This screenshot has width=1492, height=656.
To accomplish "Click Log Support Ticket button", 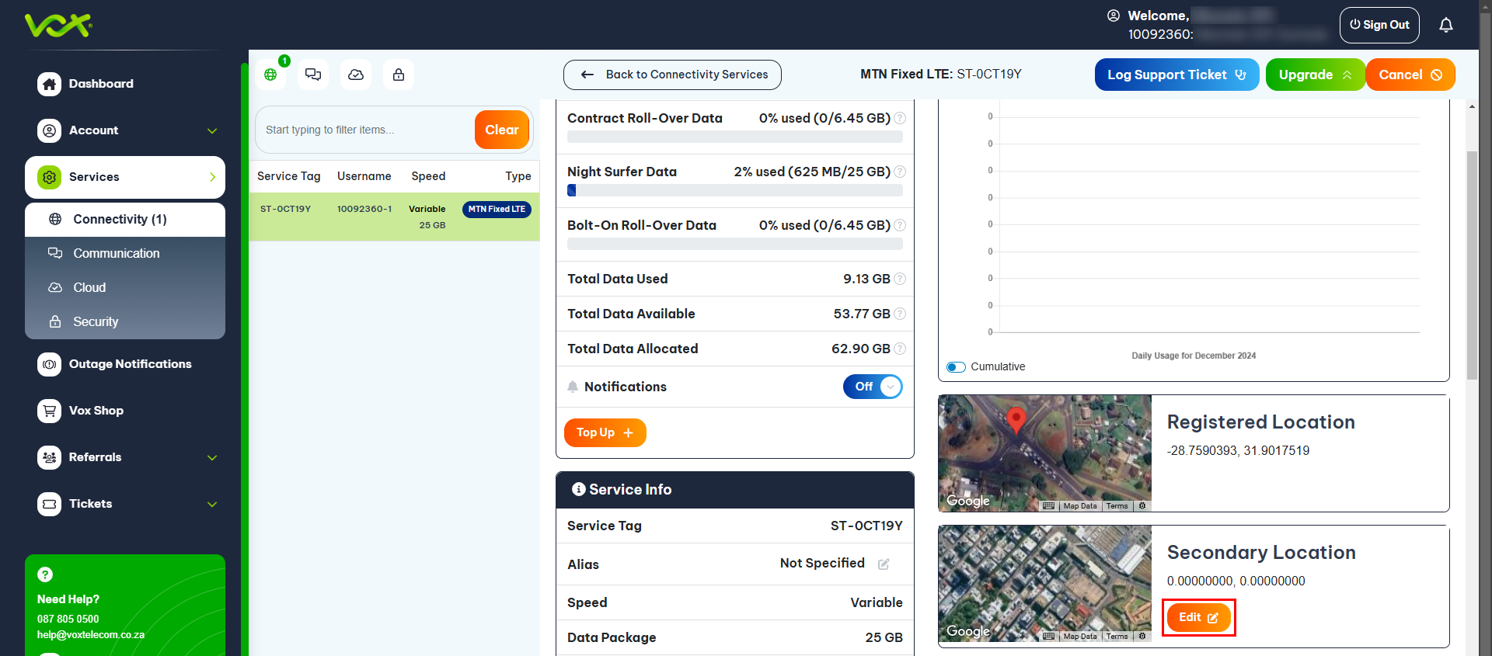I will click(1176, 75).
